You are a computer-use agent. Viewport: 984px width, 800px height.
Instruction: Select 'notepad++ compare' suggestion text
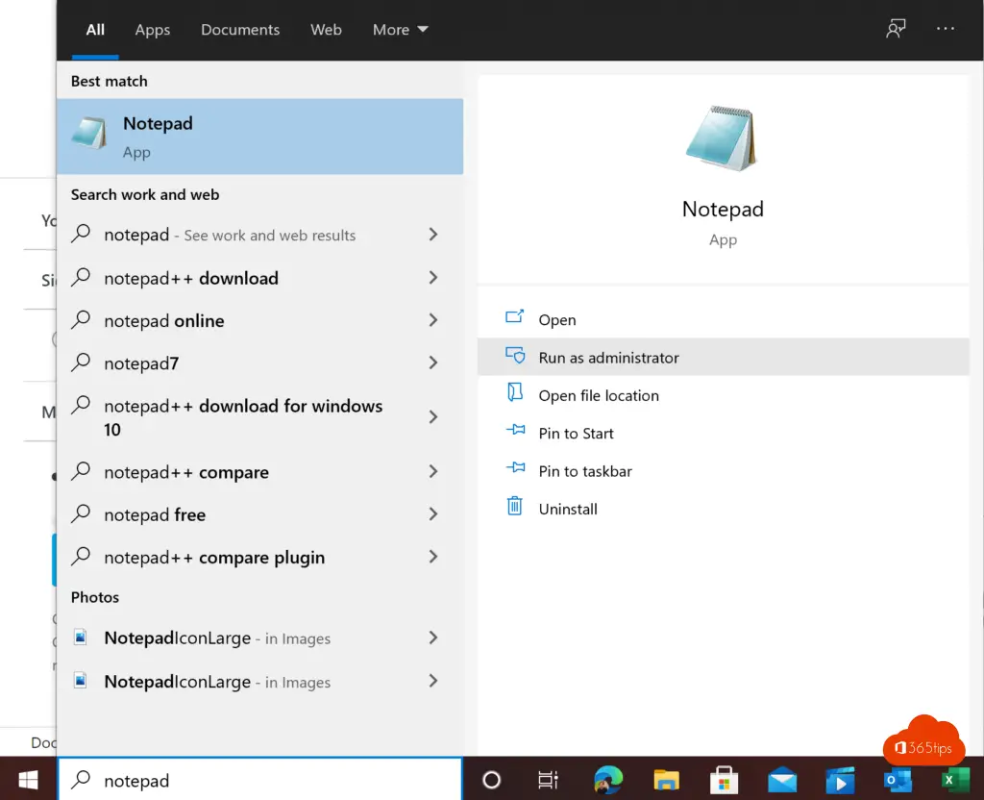(x=186, y=472)
